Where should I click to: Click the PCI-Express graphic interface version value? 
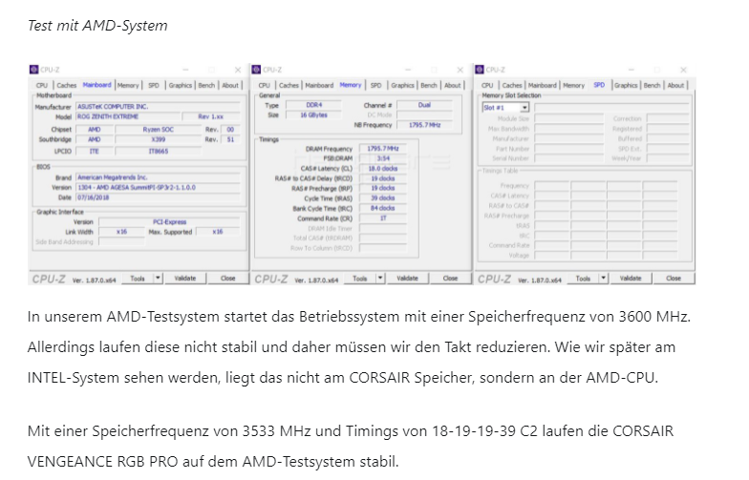pos(170,221)
